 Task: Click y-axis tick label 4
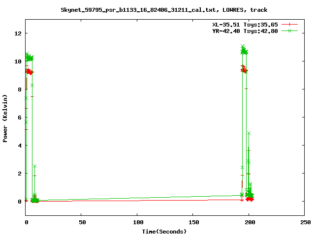20,146
